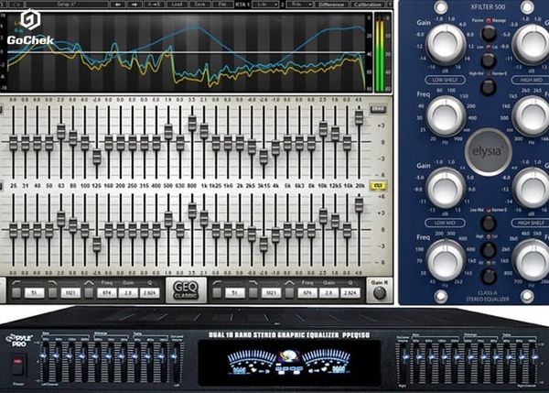Toggle left section high-pass filter button

16,293
